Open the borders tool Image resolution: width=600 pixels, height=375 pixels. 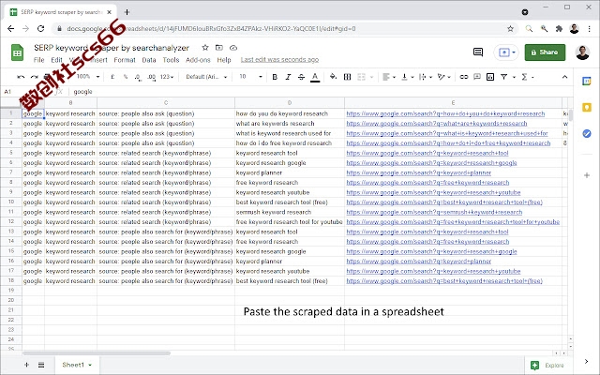click(347, 77)
